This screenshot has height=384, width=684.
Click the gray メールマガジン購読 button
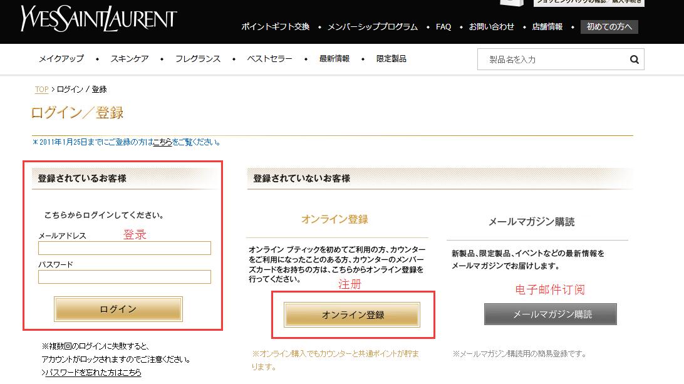point(550,314)
